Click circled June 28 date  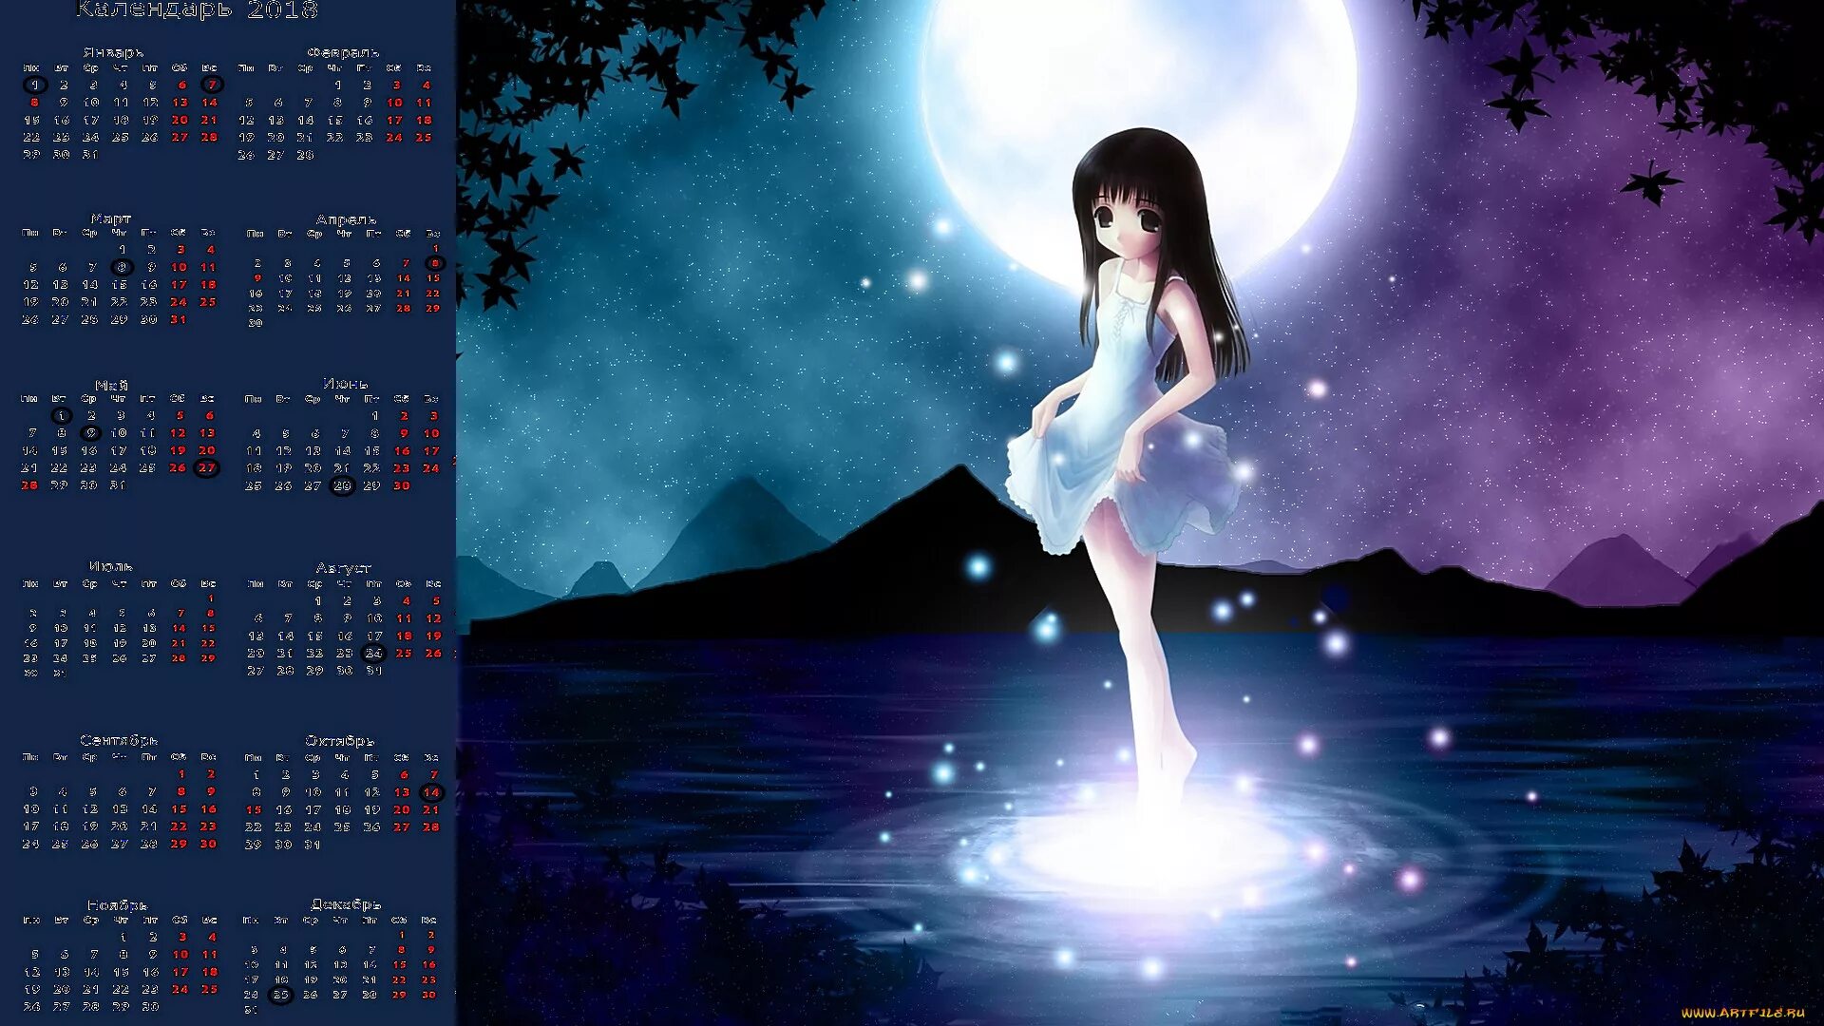[x=342, y=485]
